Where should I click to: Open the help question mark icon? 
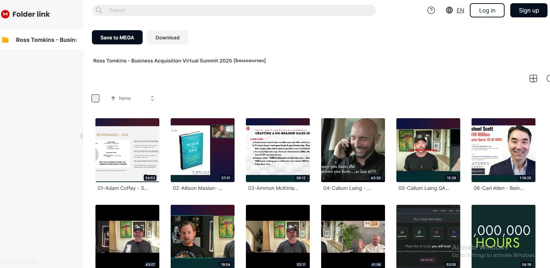[431, 10]
